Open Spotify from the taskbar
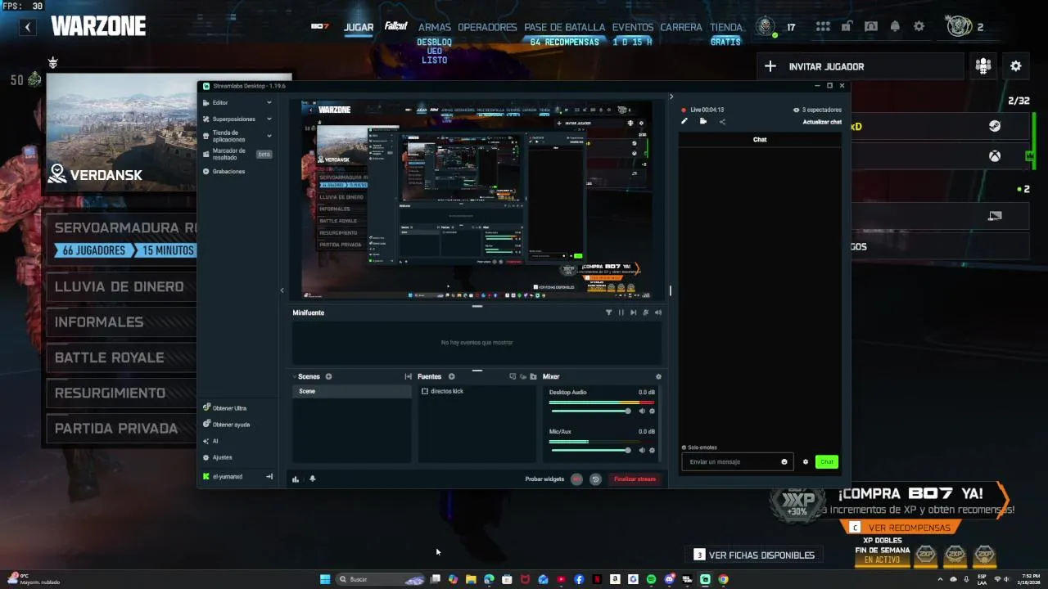The image size is (1048, 589). click(x=652, y=579)
